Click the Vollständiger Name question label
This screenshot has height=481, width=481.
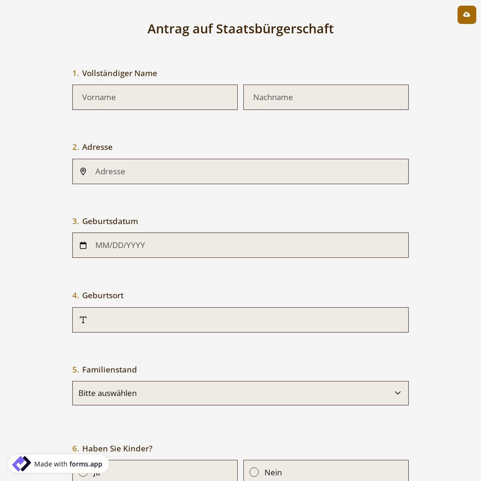point(119,73)
